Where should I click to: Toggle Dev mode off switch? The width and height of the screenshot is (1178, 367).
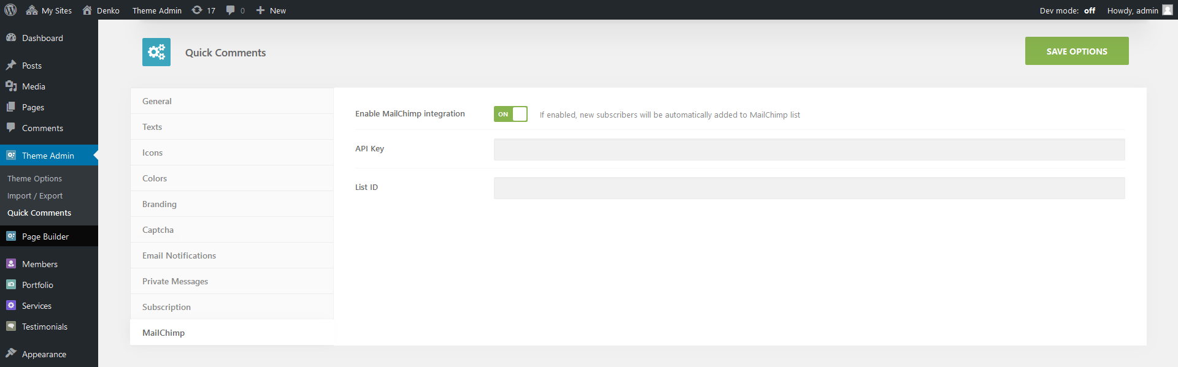pyautogui.click(x=1090, y=10)
